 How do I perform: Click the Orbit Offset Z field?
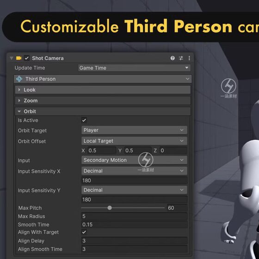173,150
